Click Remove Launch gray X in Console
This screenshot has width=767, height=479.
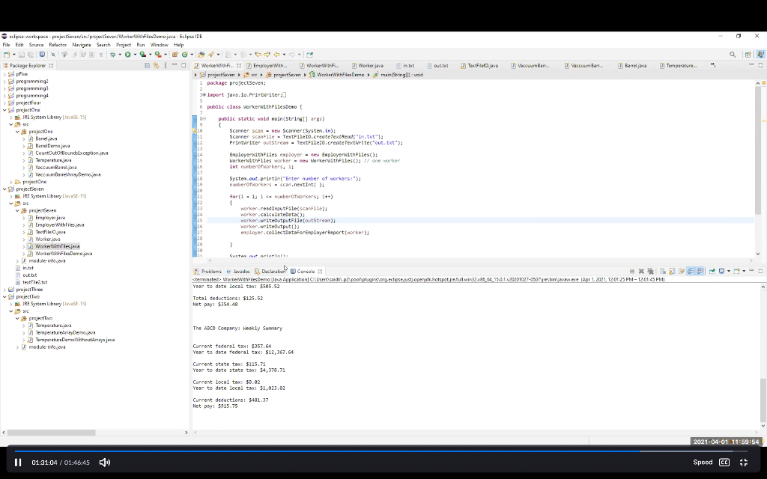click(x=641, y=271)
